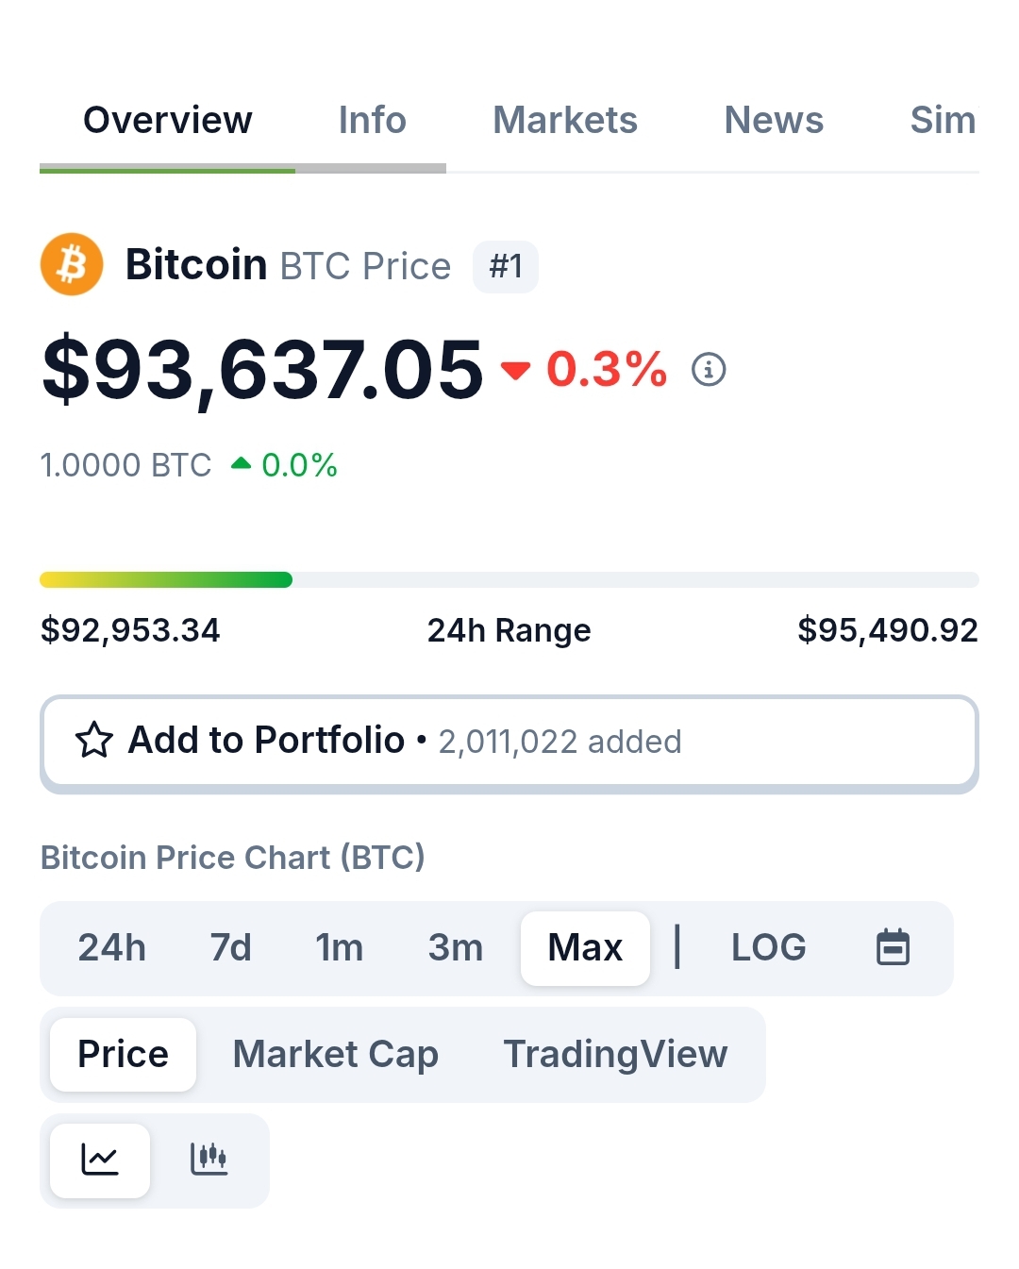Open the Markets tab
This screenshot has width=1019, height=1269.
click(565, 120)
